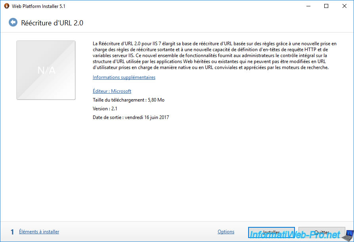
Task: Click the 'Réécriture d'URL 2.0' heading
Action: [x=52, y=23]
